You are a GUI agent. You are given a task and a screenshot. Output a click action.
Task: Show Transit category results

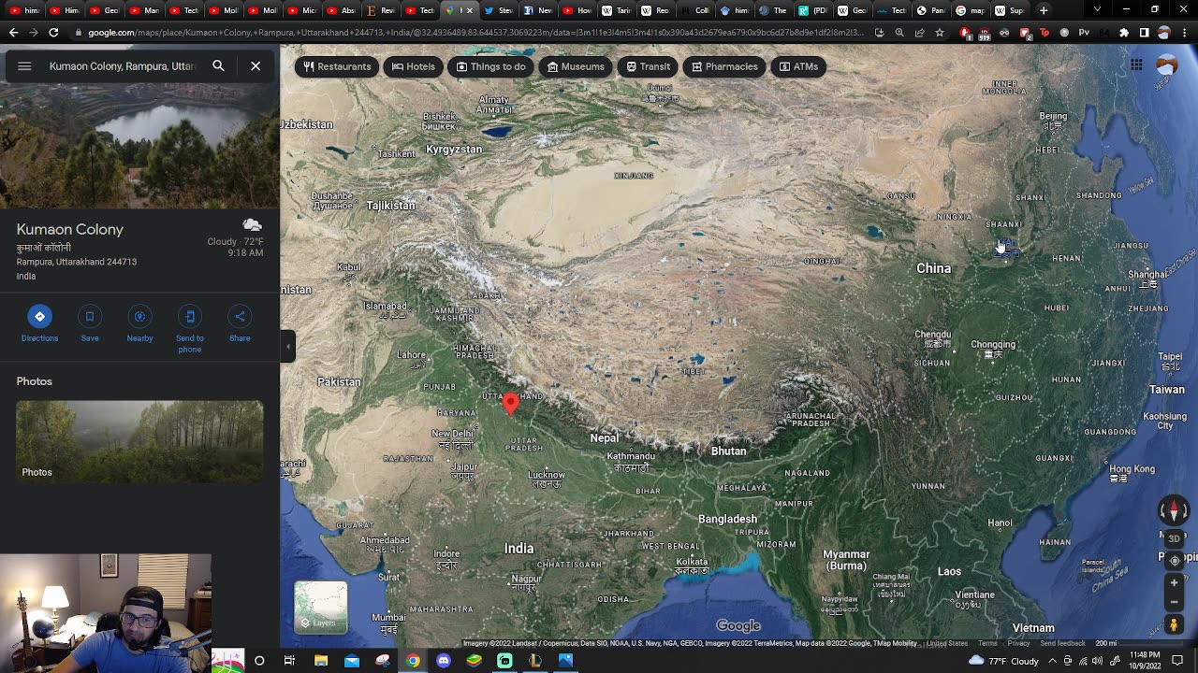pos(649,66)
